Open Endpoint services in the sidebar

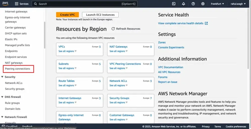click(x=16, y=57)
